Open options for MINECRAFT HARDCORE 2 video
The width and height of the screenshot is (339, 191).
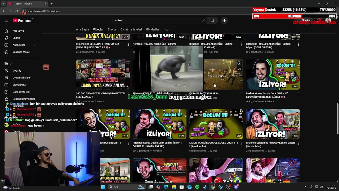tap(128, 44)
